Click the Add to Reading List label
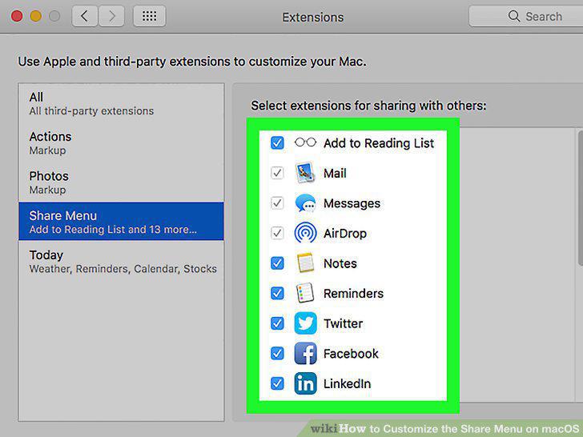 pos(379,143)
